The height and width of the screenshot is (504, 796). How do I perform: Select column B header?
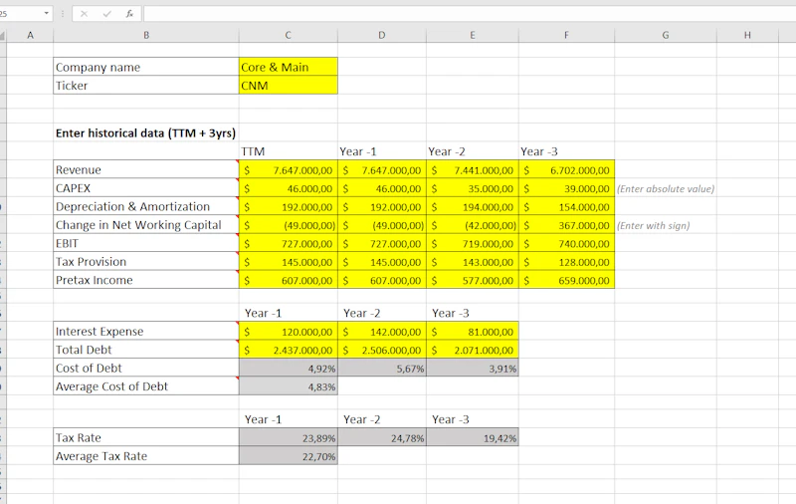[x=146, y=35]
